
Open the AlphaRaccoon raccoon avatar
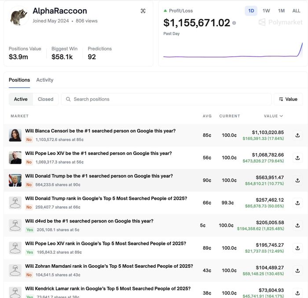[19, 16]
